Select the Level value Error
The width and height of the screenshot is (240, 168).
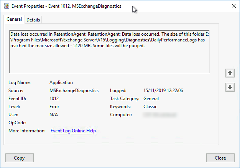coord(54,107)
